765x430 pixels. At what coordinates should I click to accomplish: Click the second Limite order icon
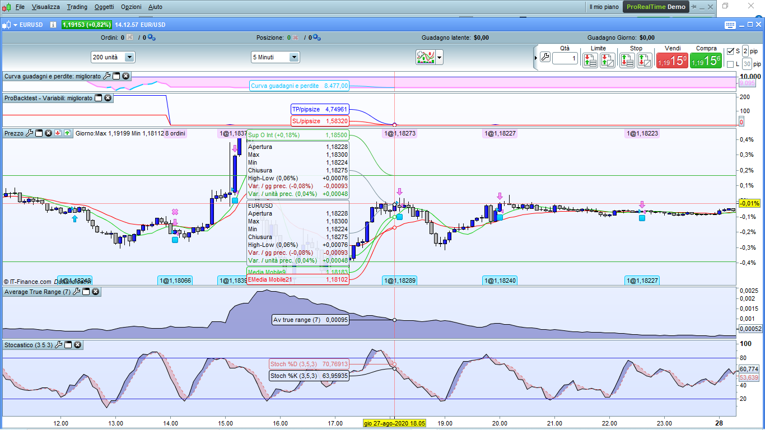click(608, 60)
